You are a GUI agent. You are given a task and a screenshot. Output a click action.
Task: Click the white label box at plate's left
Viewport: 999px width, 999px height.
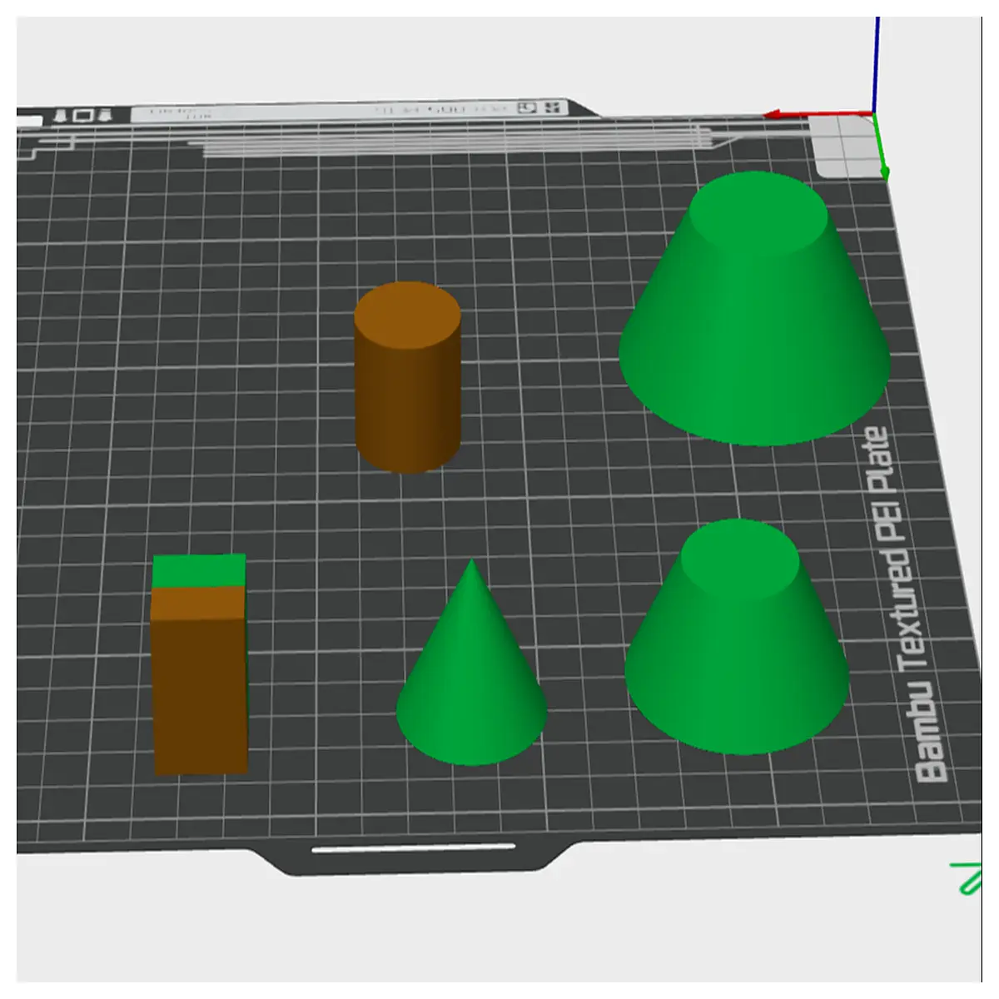[28, 122]
